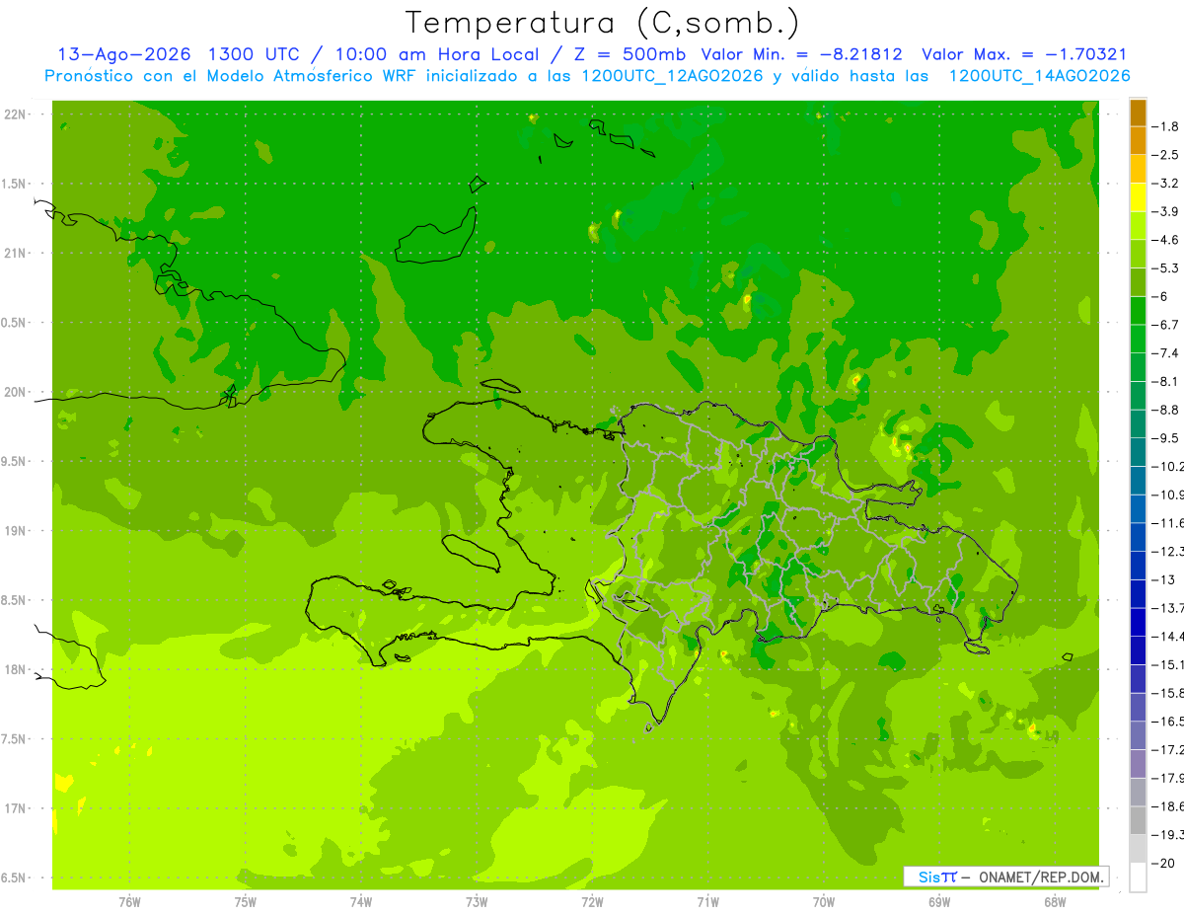
Task: Click the purple swatch between -17.2 and -17.9
Action: [x=1138, y=764]
